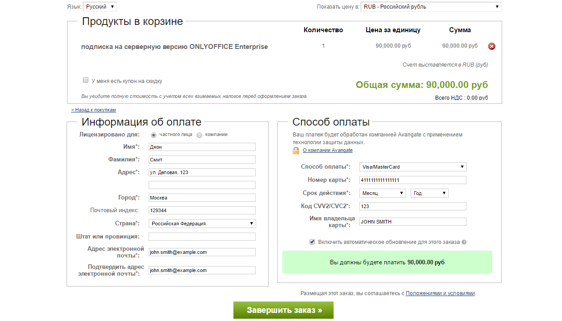Remove ONLYOFFICE Enterprise item with red X icon

[x=492, y=46]
